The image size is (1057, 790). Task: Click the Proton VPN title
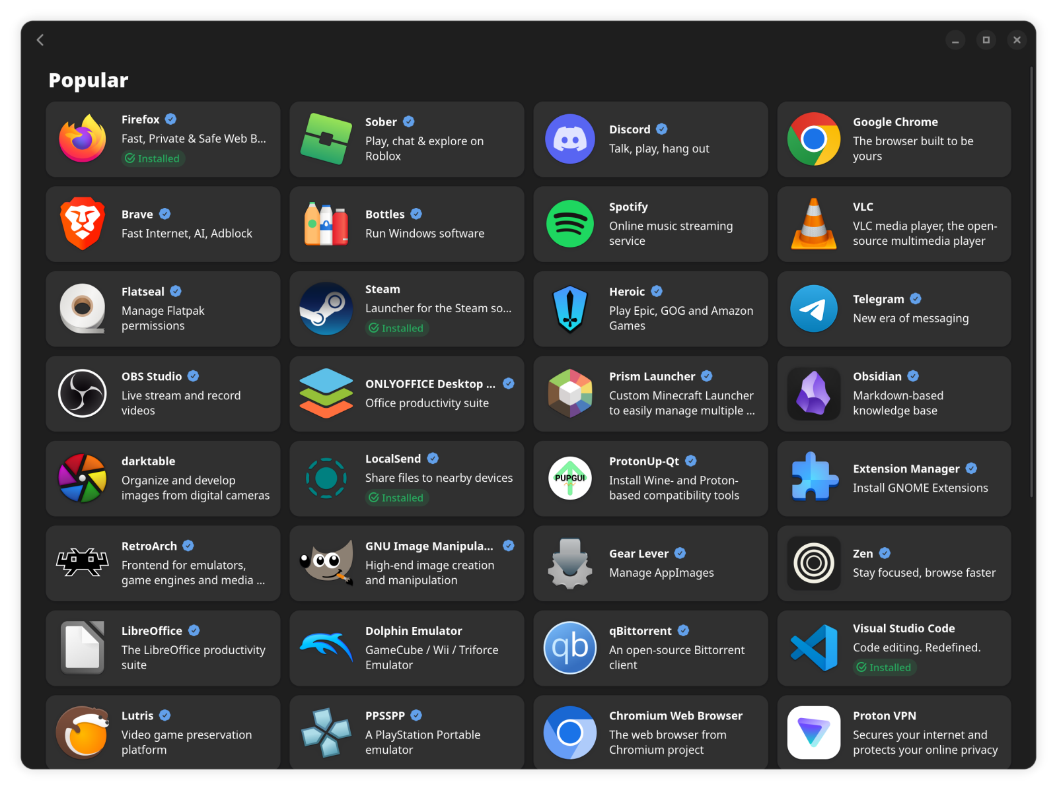click(x=885, y=716)
